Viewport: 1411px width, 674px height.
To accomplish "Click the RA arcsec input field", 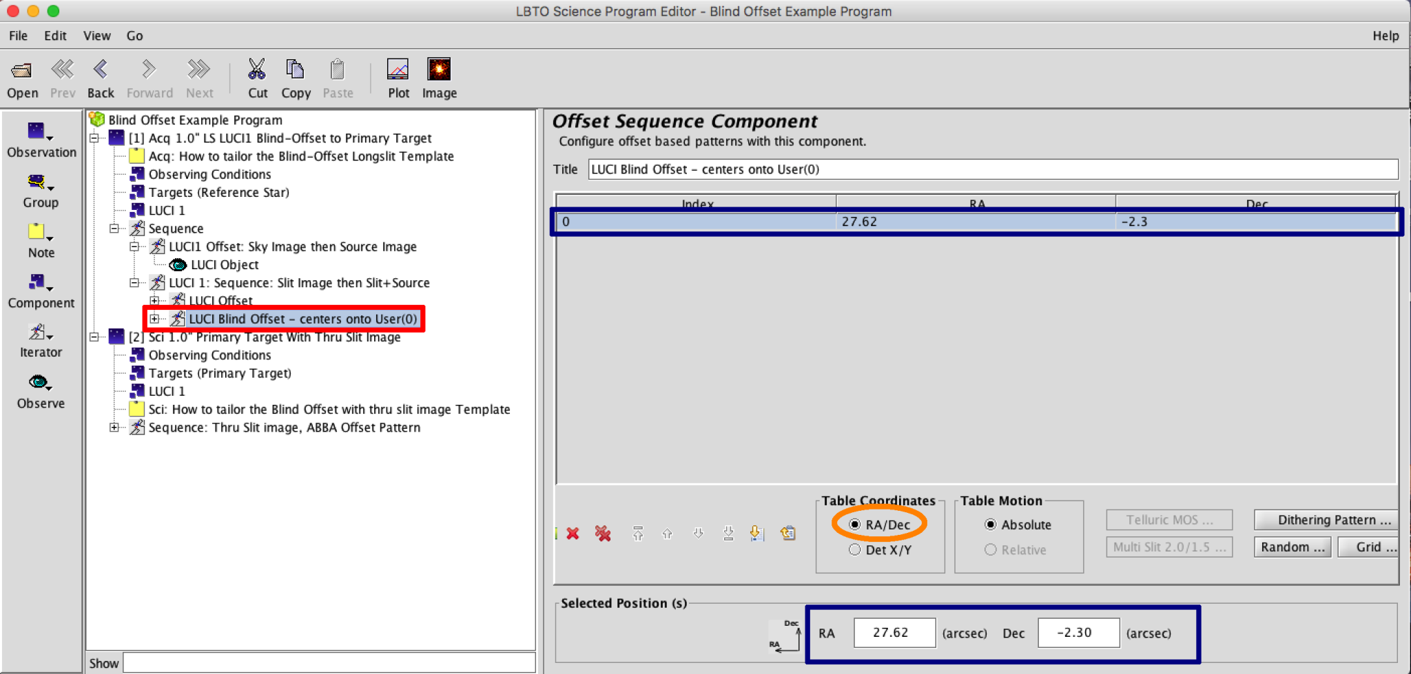I will coord(894,633).
